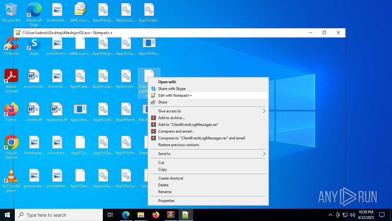The image size is (392, 221).
Task: Choose Add to "ClientEventLogMessages.rar" entry
Action: coord(208,125)
